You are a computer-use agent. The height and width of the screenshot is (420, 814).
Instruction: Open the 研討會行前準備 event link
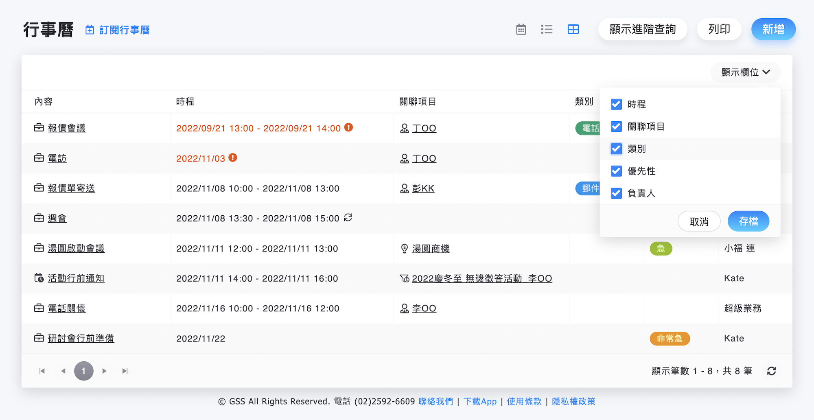[x=81, y=338]
